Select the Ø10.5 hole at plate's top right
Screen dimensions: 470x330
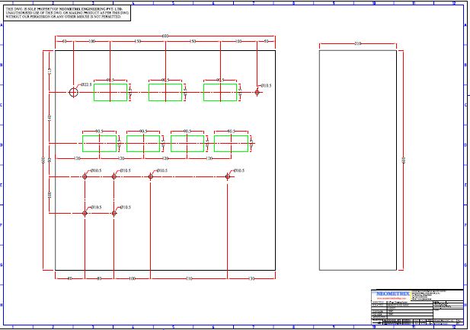pyautogui.click(x=257, y=92)
